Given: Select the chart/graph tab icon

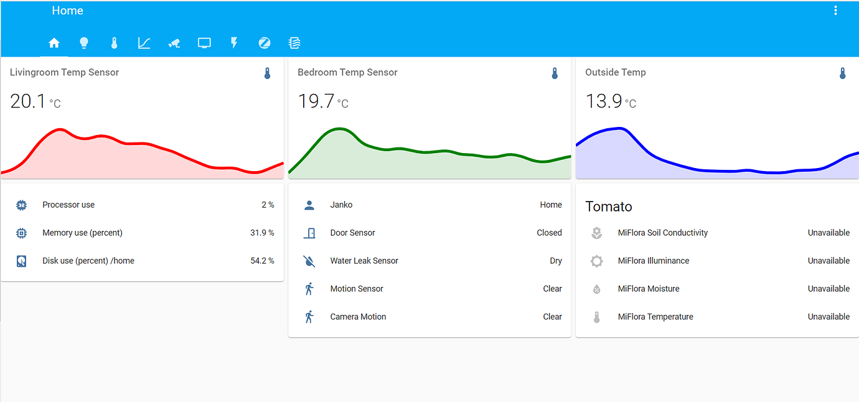Looking at the screenshot, I should click(144, 43).
